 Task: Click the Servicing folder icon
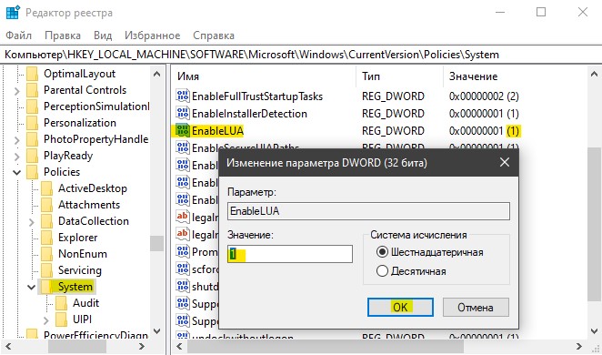coord(47,270)
